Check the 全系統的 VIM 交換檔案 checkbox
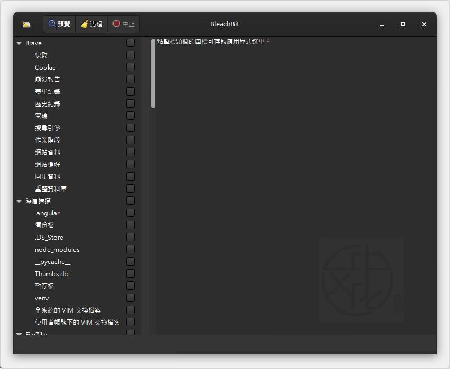Screen dimensions: 450x369 130,310
